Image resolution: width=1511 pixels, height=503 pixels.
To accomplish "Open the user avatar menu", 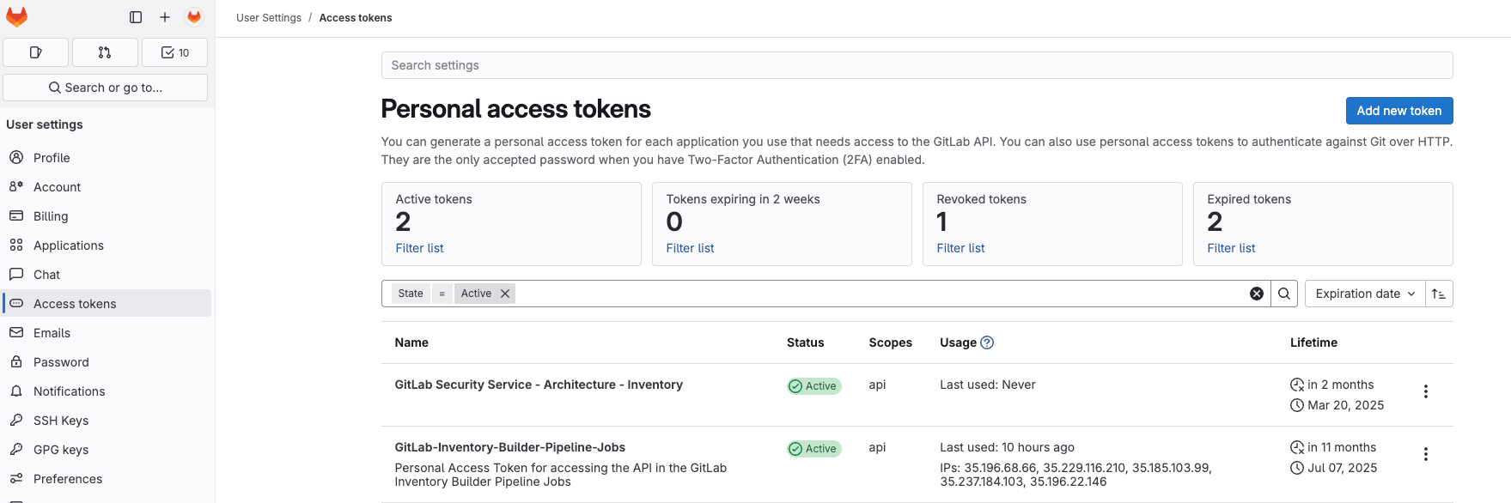I will (x=194, y=17).
